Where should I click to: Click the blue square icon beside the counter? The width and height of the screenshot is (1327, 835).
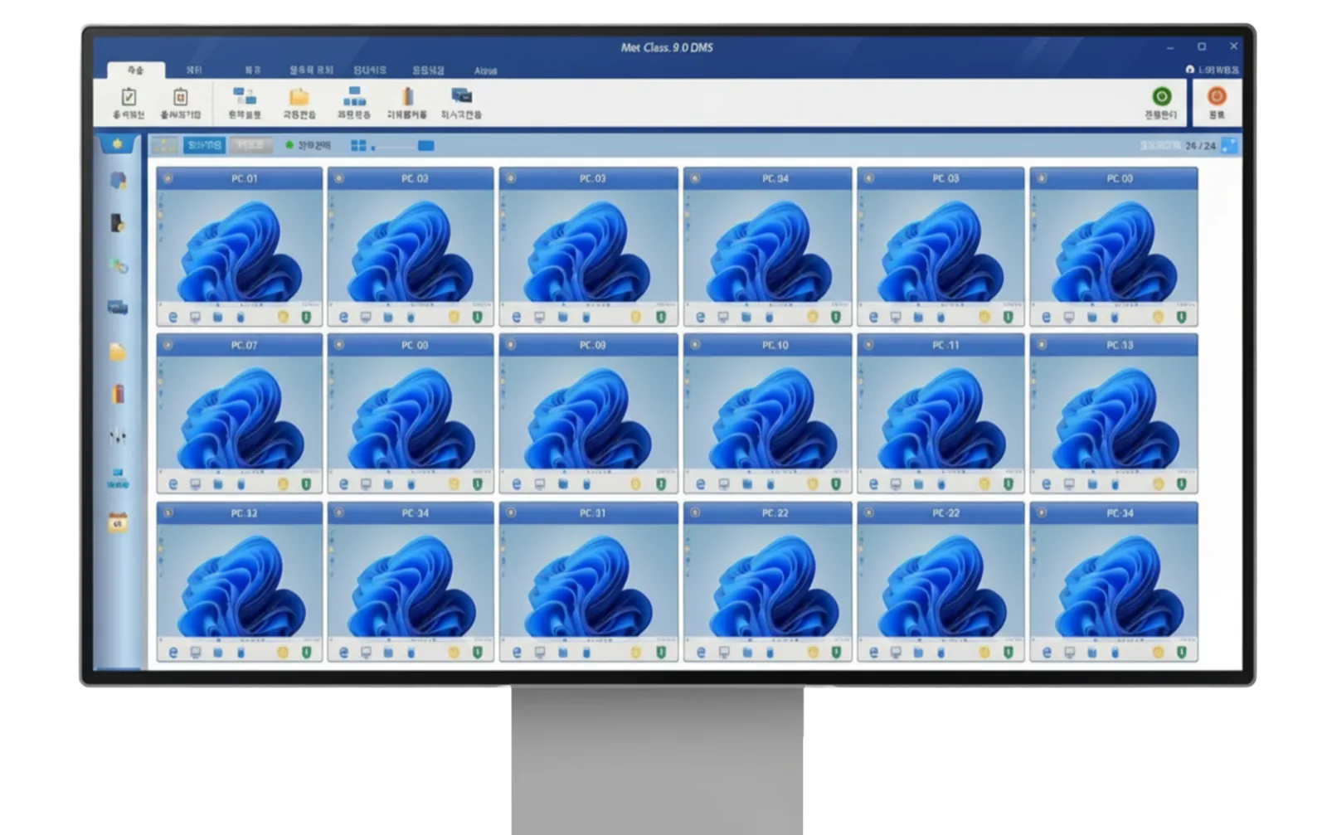(1229, 146)
